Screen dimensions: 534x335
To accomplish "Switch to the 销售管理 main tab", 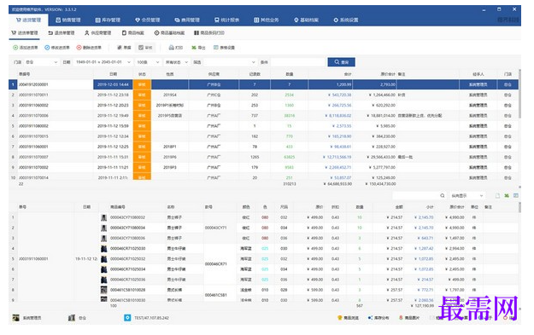I will (x=68, y=20).
